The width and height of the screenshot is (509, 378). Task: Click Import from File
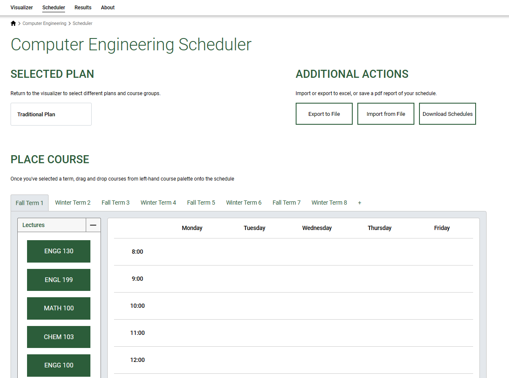pyautogui.click(x=385, y=113)
